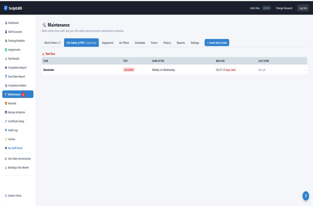Open the Air Filters tab
This screenshot has height=206, width=313.
tap(124, 43)
